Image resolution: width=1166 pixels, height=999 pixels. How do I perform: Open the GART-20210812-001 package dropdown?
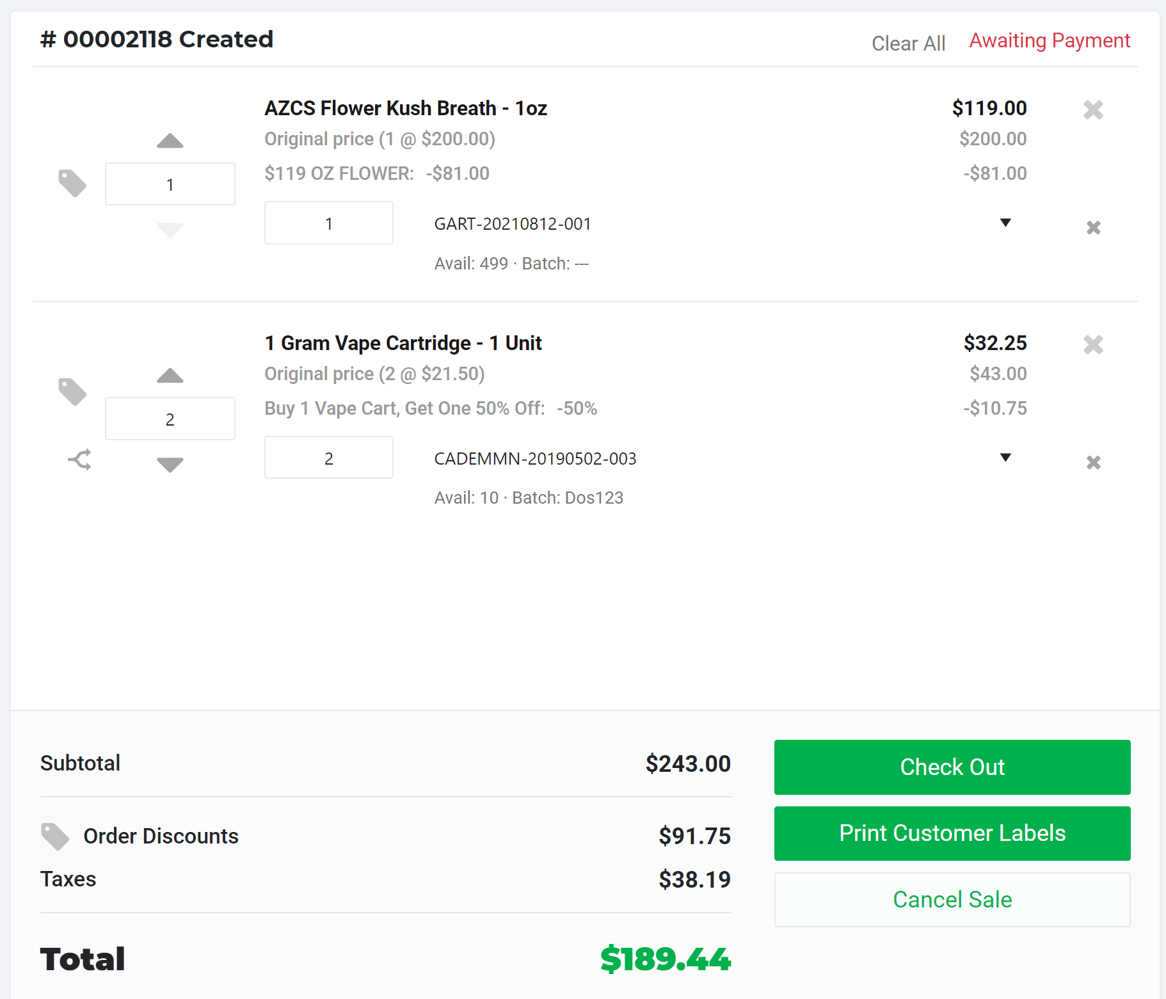coord(1005,223)
